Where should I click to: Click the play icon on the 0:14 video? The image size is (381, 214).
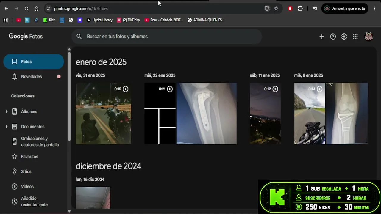320,89
